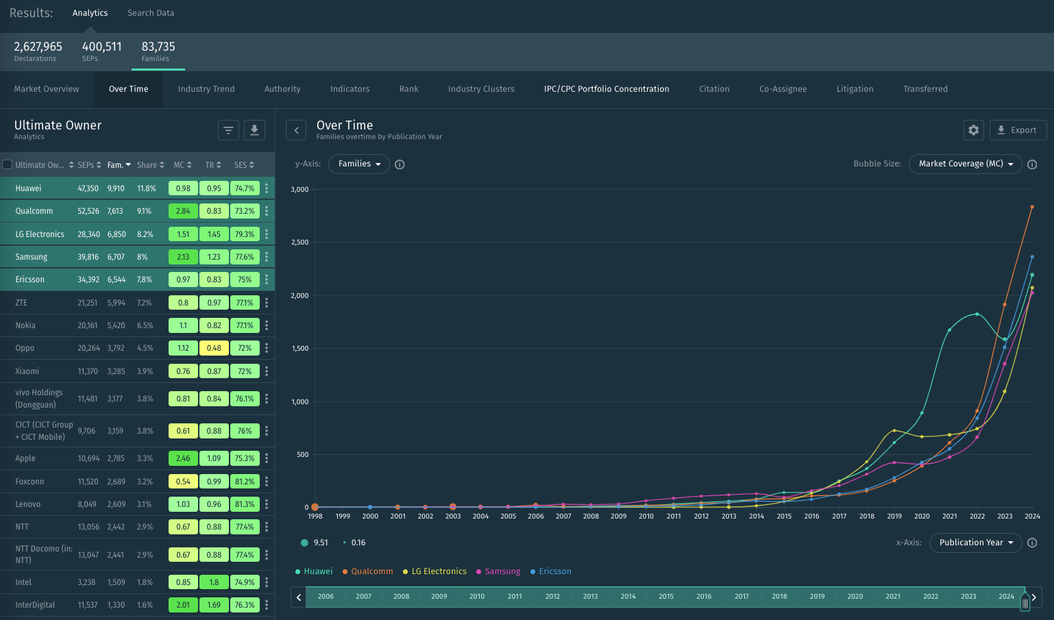1054x620 pixels.
Task: Toggle LG Electronics series in legend
Action: coord(434,571)
